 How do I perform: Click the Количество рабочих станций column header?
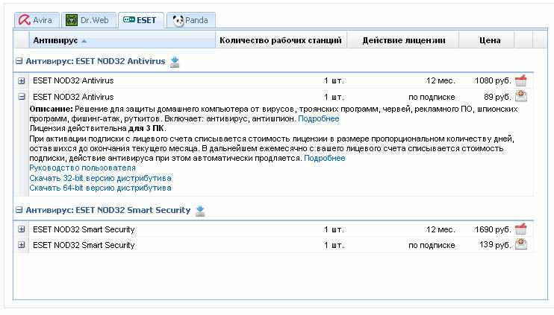[x=281, y=40]
